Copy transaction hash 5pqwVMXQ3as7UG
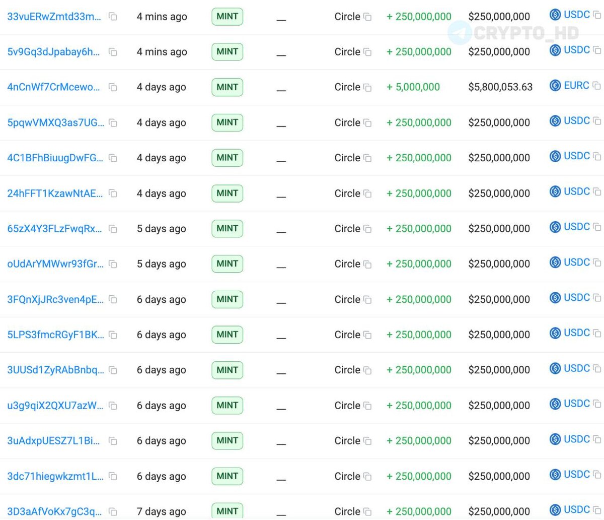Image resolution: width=604 pixels, height=520 pixels. [x=113, y=122]
